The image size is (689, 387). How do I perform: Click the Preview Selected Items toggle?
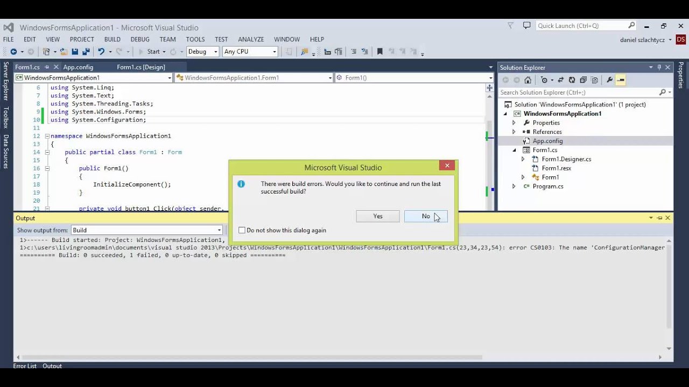click(x=621, y=80)
